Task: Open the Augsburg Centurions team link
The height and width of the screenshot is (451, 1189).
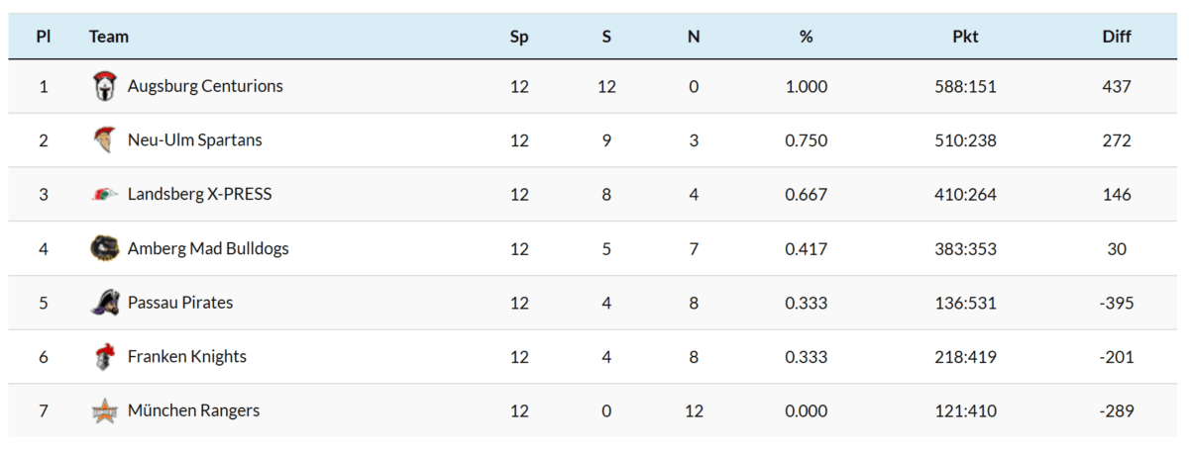Action: click(205, 86)
